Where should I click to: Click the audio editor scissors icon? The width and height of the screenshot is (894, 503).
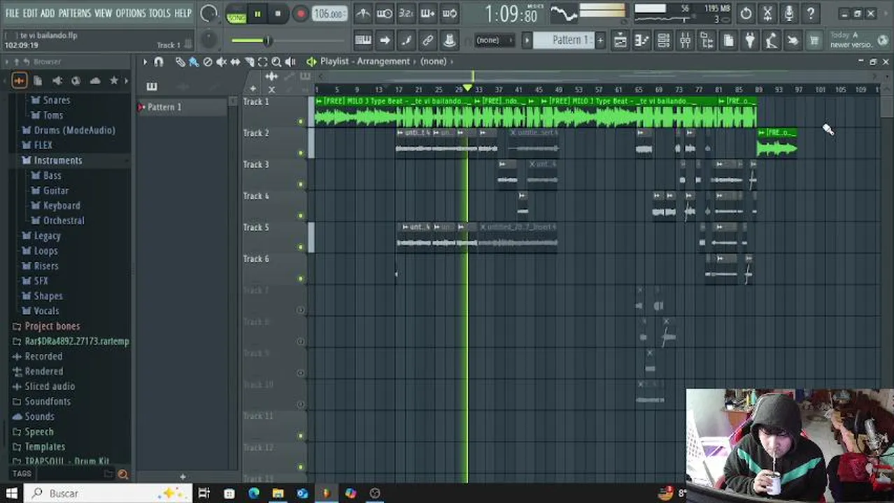768,13
